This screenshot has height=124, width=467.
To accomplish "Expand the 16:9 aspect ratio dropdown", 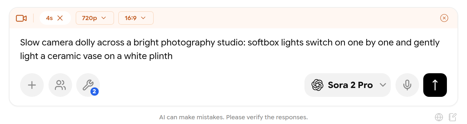I will (x=136, y=18).
